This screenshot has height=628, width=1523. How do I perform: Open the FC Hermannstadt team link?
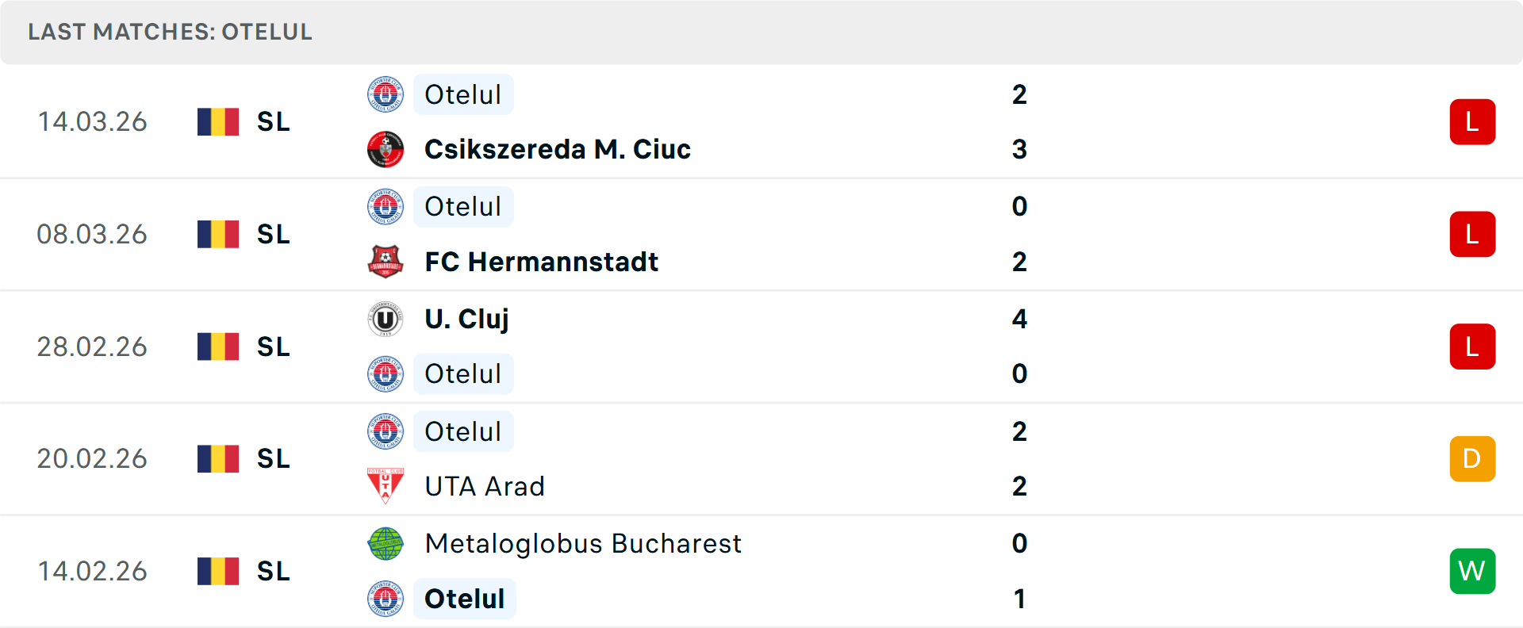pos(541,262)
